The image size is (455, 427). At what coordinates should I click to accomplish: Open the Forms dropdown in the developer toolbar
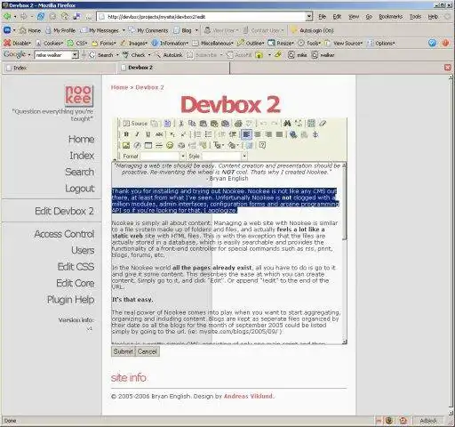(104, 44)
